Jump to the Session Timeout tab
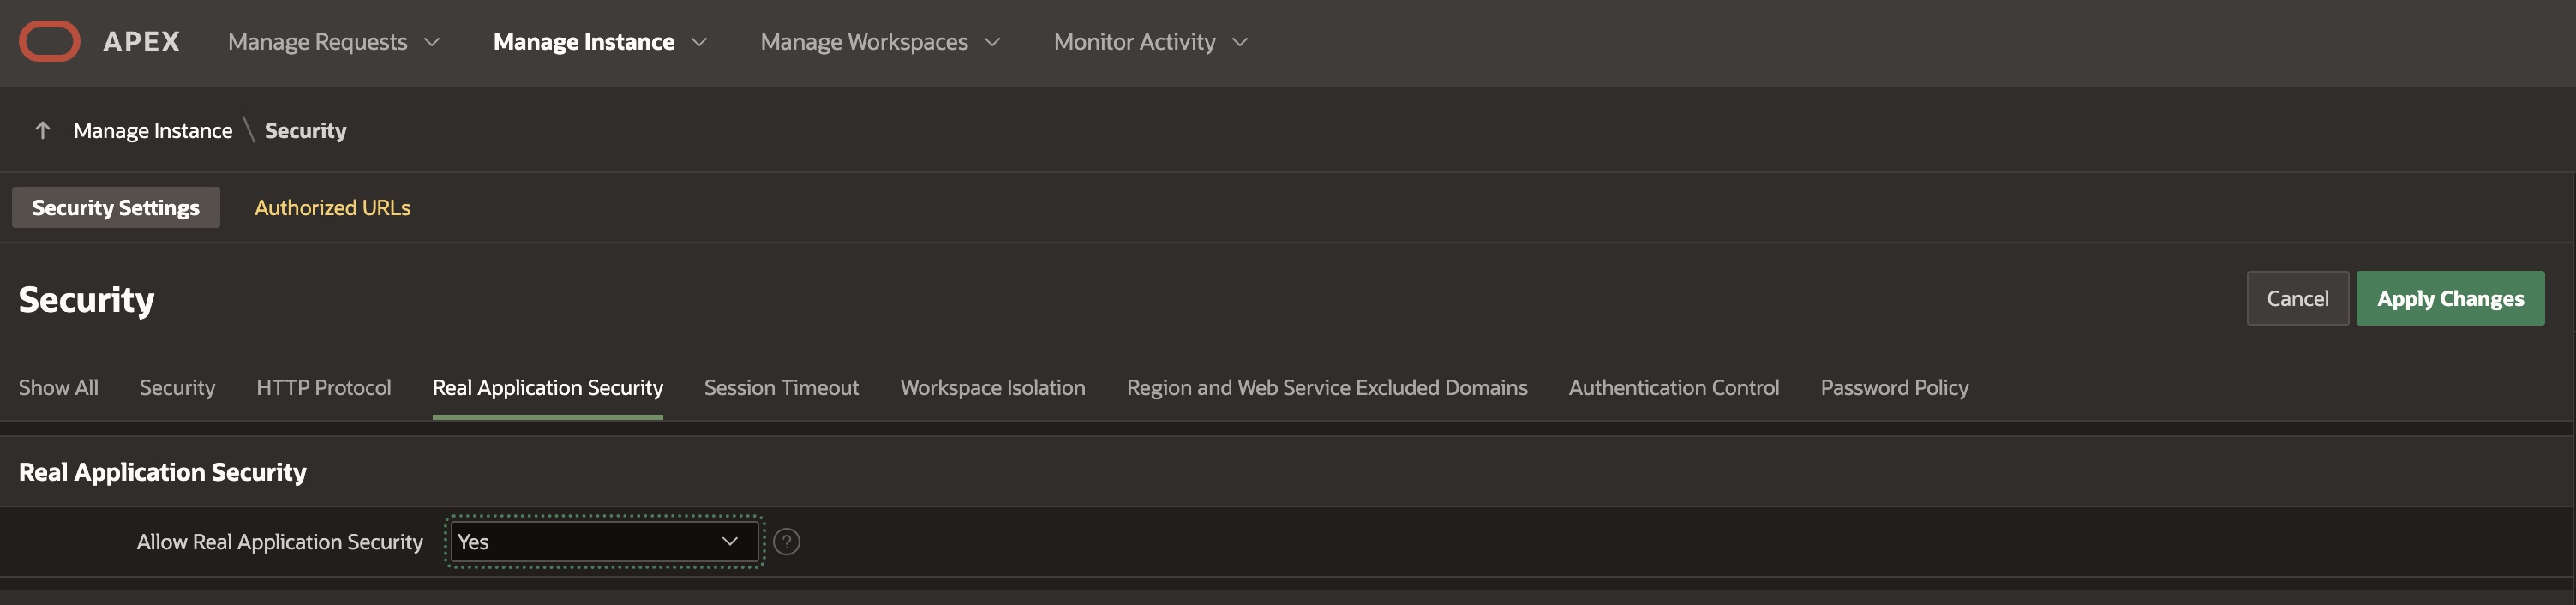The image size is (2576, 605). (781, 387)
